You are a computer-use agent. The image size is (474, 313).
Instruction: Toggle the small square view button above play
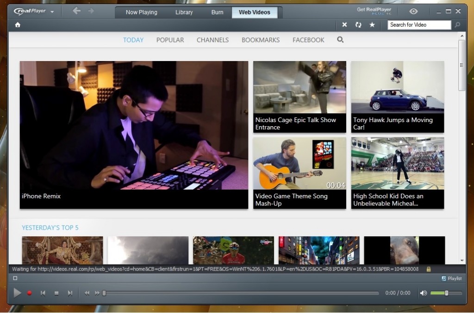click(x=15, y=278)
